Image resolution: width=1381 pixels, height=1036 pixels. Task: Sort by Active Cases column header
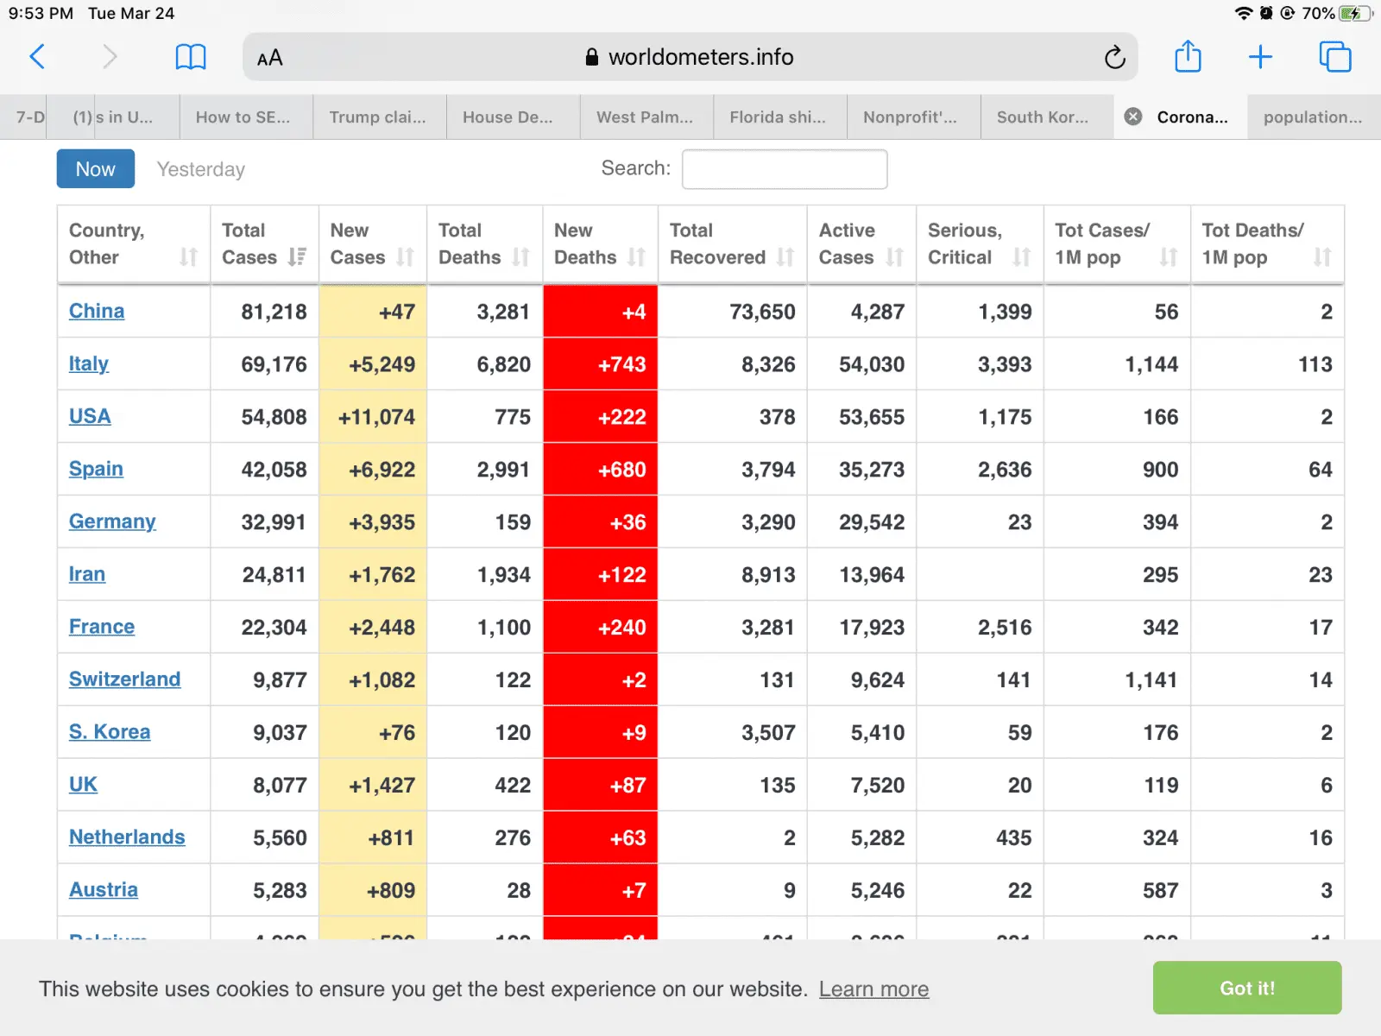tap(861, 244)
